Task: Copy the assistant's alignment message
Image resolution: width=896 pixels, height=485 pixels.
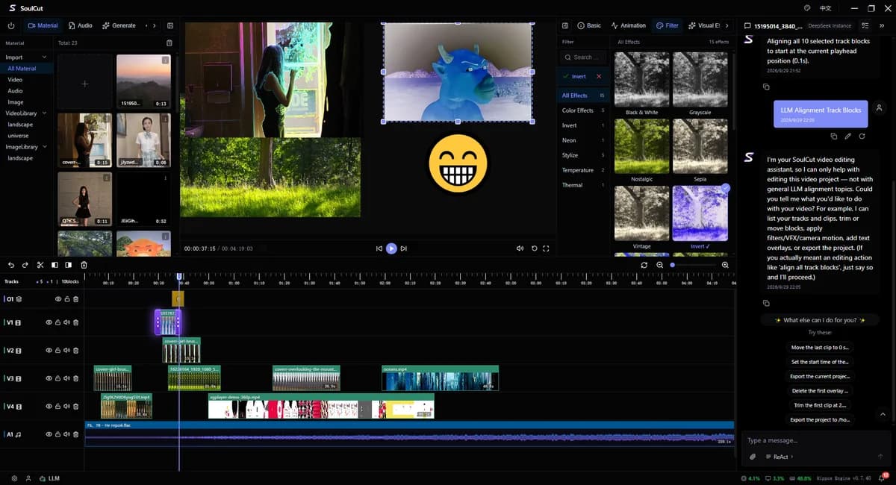Action: point(766,87)
